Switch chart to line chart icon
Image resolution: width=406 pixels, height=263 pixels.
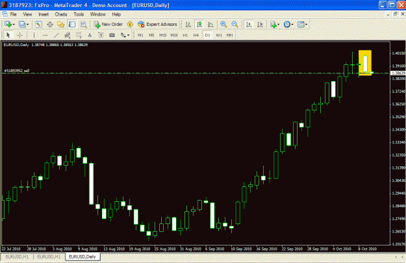(210, 24)
